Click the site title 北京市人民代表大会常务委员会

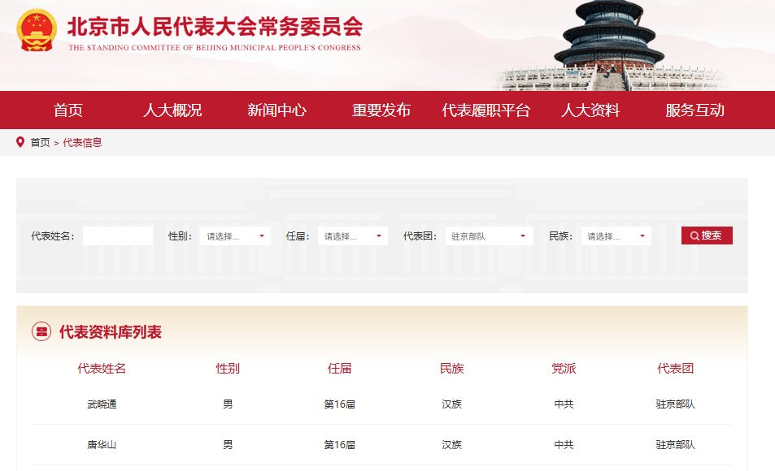coord(215,27)
